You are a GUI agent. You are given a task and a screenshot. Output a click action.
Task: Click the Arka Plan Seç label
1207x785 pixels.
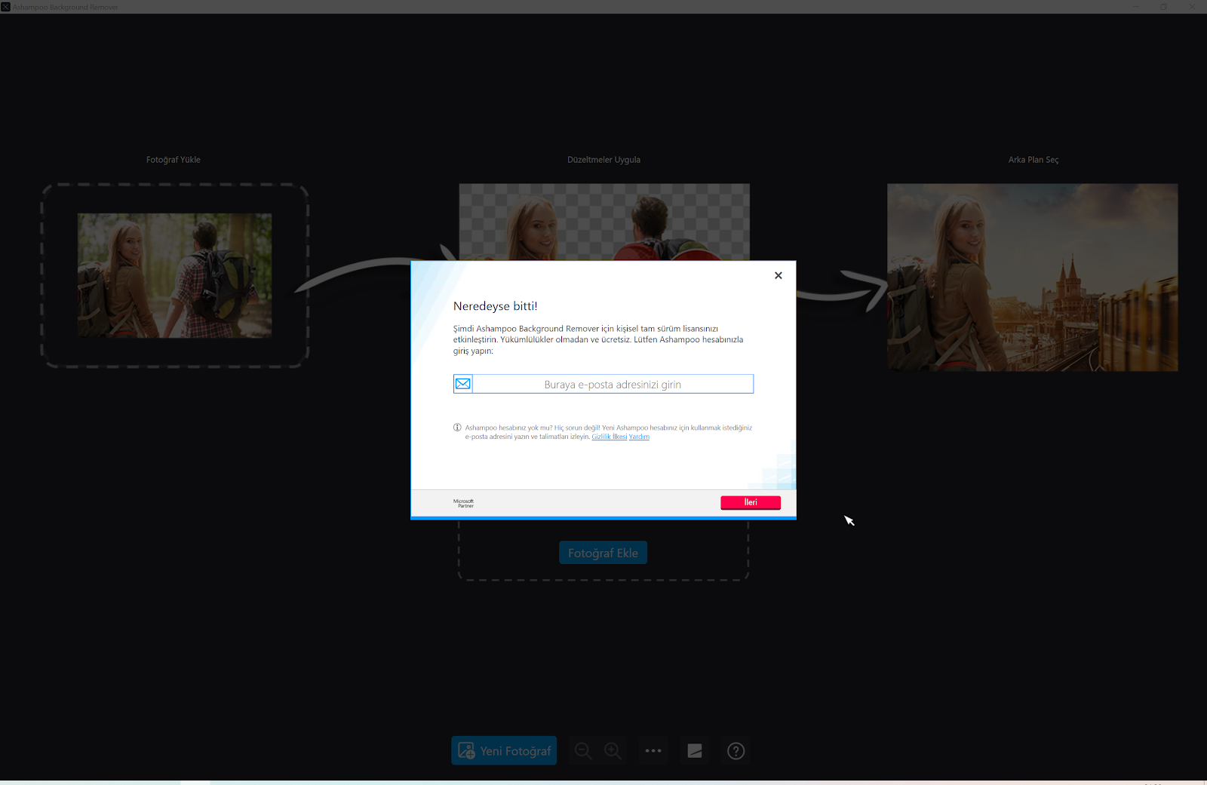click(x=1033, y=160)
